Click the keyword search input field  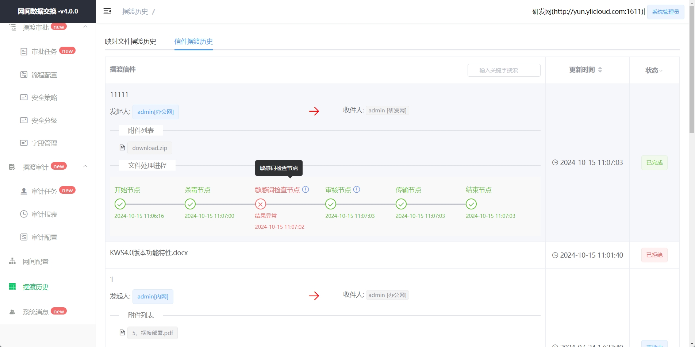[504, 70]
